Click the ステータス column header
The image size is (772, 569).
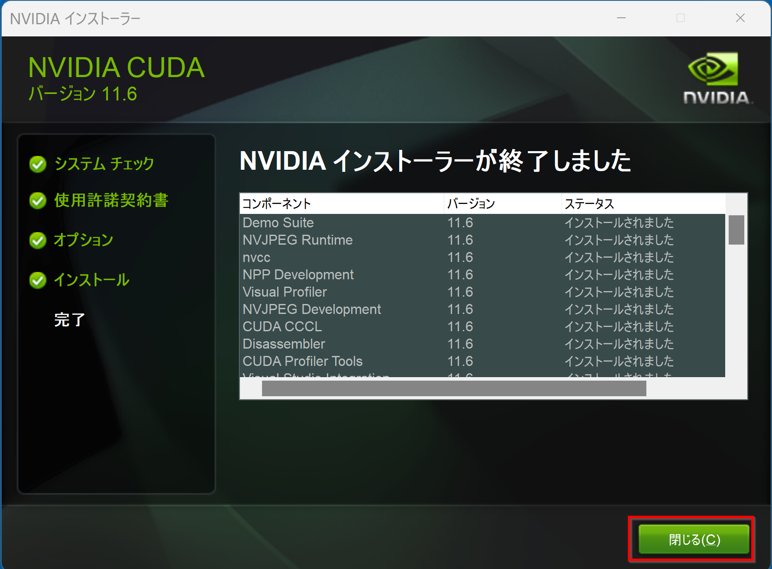(x=643, y=204)
